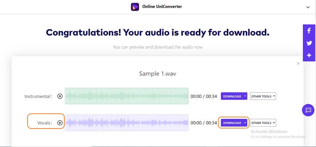Open Vocals download format dropdown arrow

pos(245,123)
